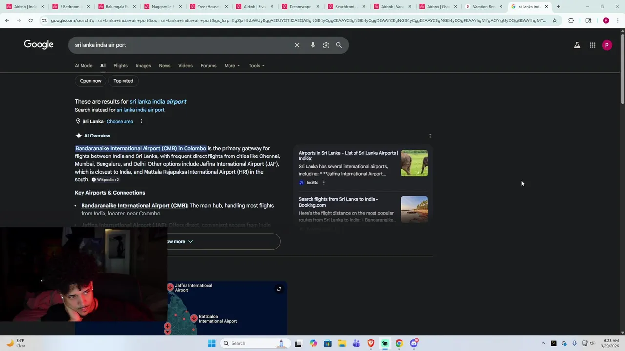The image size is (625, 351).
Task: Click the Jaffna International Airport map pin
Action: (x=170, y=288)
